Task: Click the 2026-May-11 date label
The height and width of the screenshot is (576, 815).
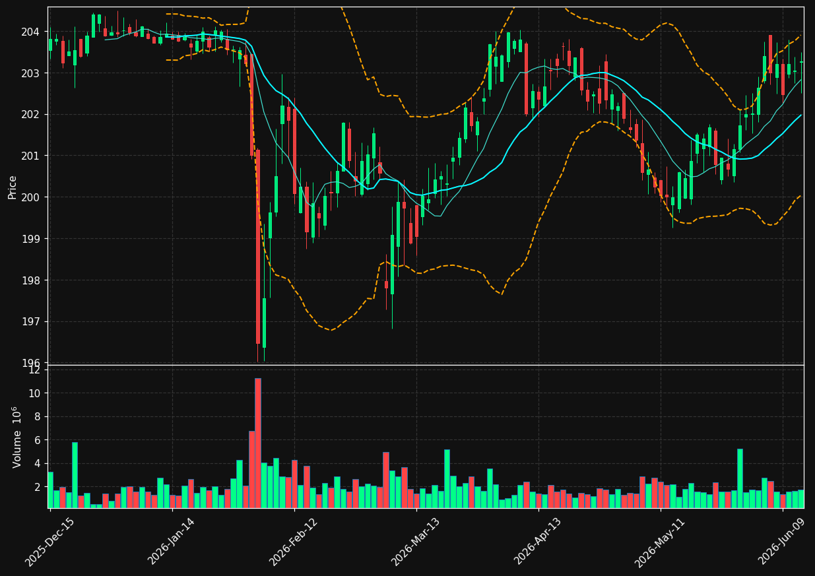Action: [660, 542]
